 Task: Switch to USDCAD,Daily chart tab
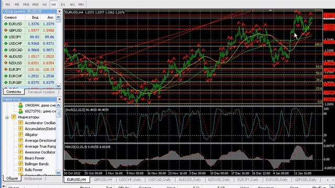[x=160, y=180]
